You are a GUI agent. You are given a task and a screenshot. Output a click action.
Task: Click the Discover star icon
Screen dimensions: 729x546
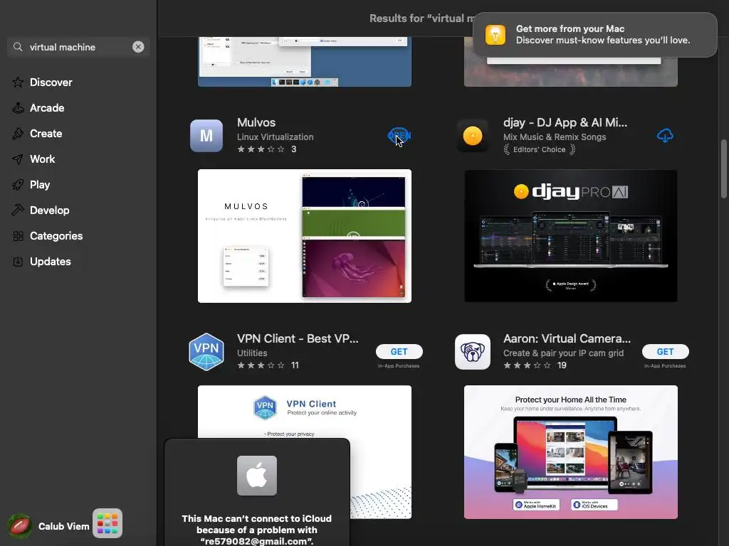[x=18, y=82]
